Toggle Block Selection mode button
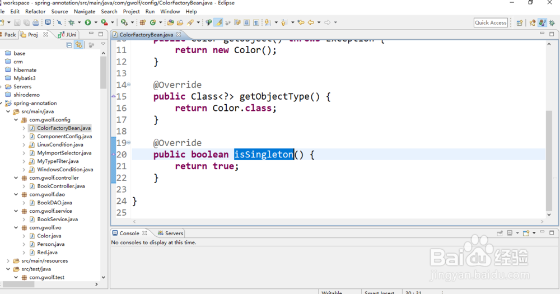This screenshot has width=560, height=294. (247, 22)
